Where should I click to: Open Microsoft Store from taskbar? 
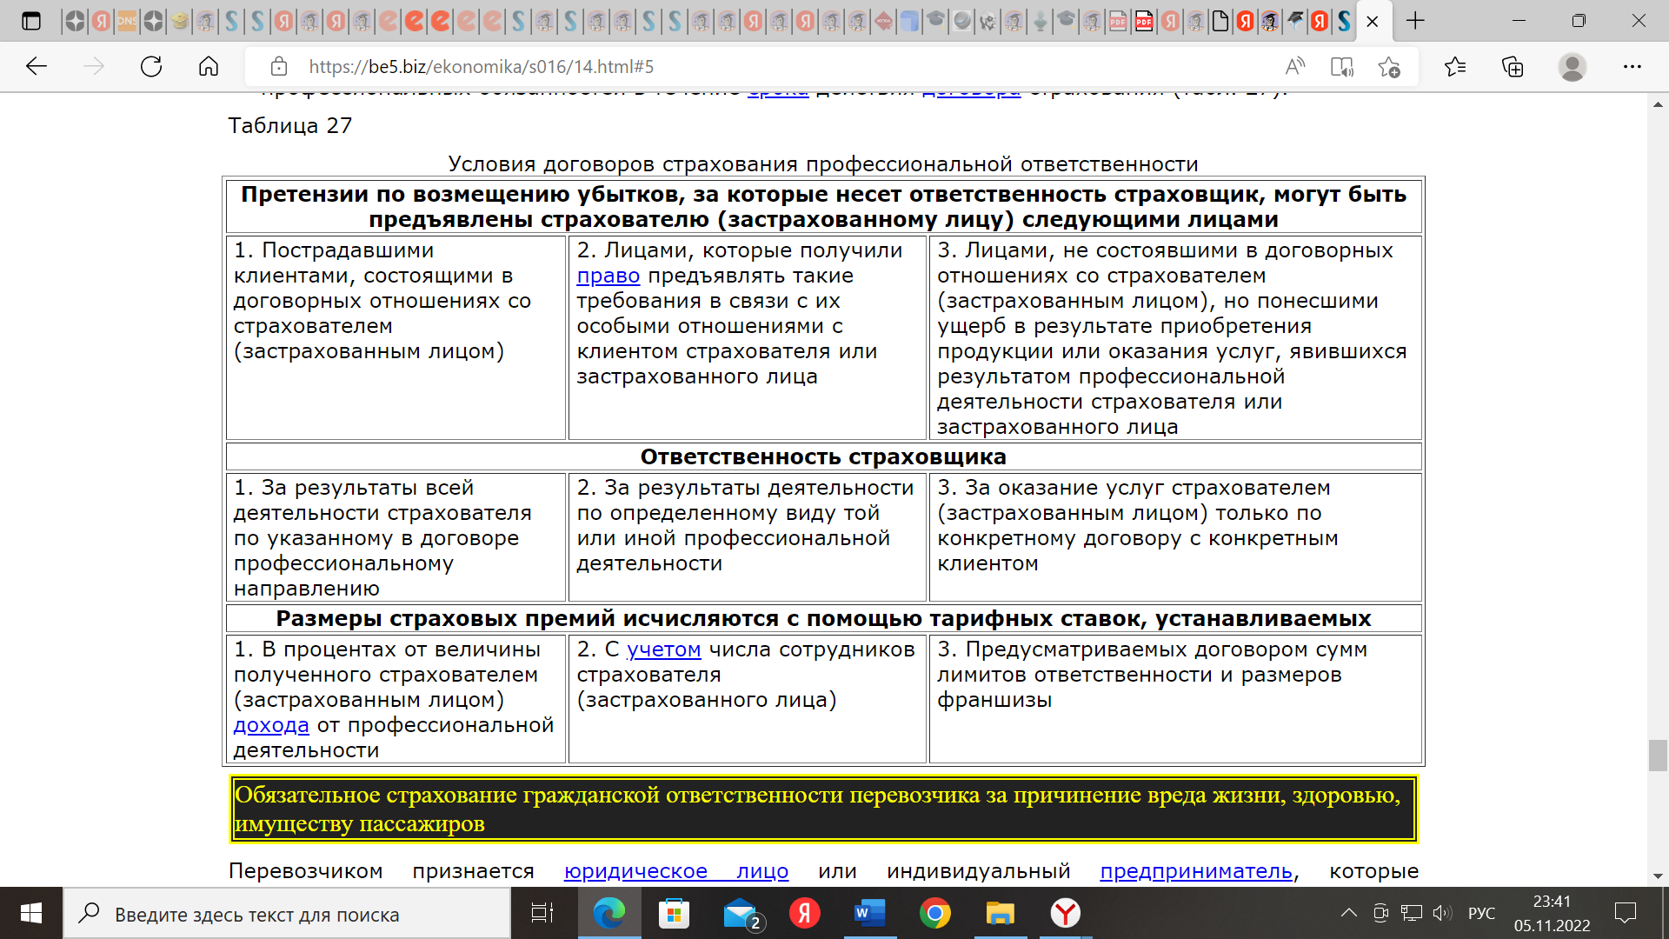point(675,913)
